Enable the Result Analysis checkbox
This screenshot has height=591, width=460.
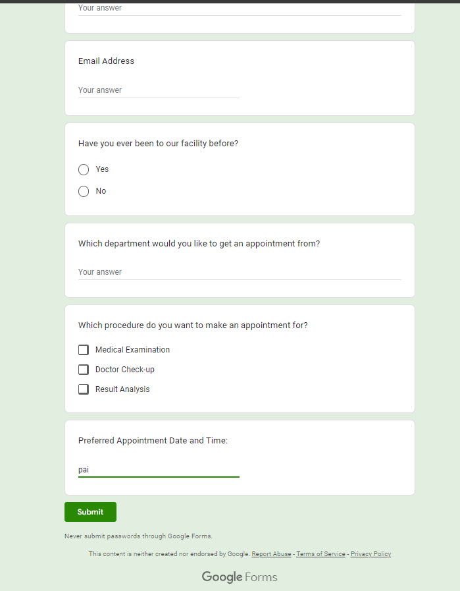[84, 389]
